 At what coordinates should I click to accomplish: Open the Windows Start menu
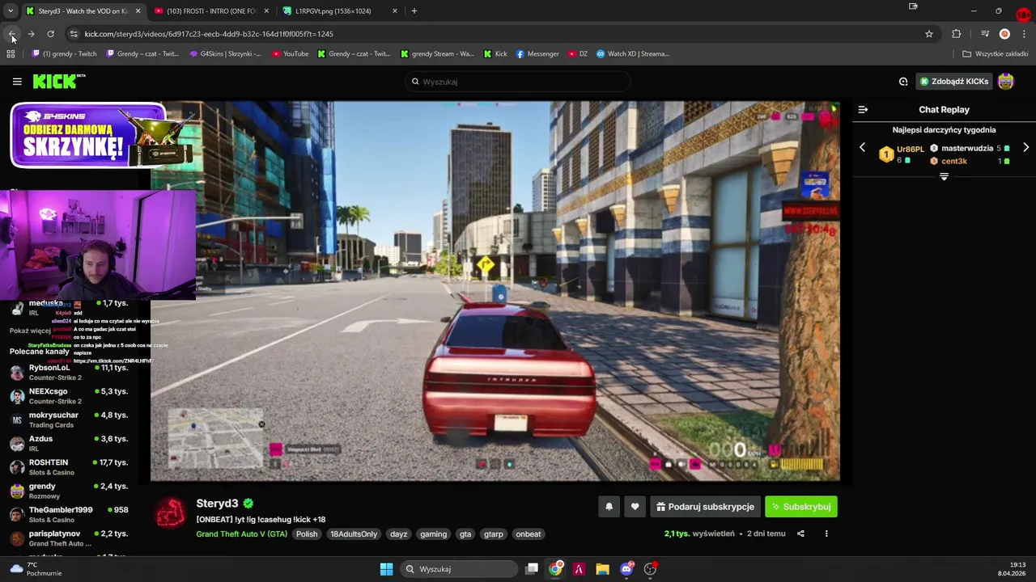(x=386, y=569)
